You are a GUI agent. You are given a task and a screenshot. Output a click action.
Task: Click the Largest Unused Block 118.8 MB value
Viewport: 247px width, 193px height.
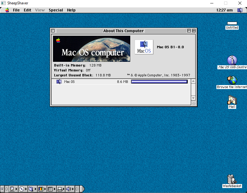103,75
